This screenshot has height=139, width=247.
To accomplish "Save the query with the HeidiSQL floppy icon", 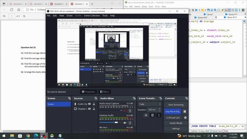I will [x=208, y=10].
